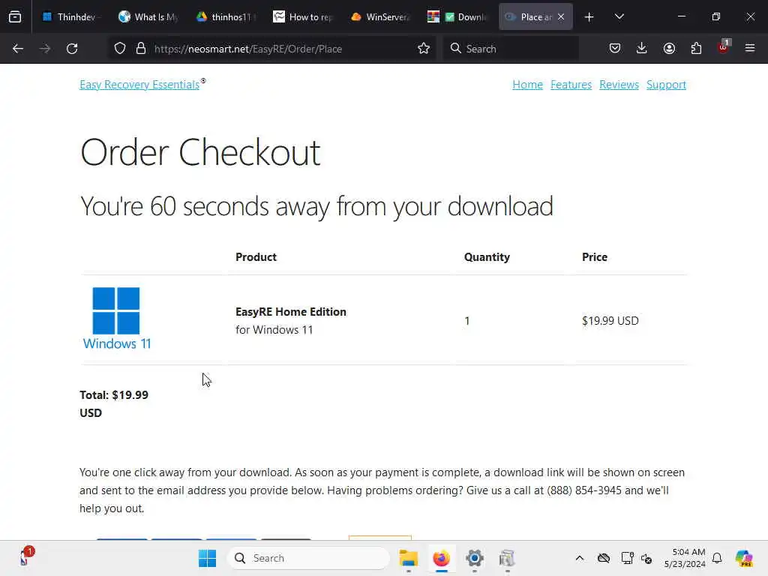Viewport: 768px width, 576px height.
Task: Open the Support link
Action: (666, 85)
